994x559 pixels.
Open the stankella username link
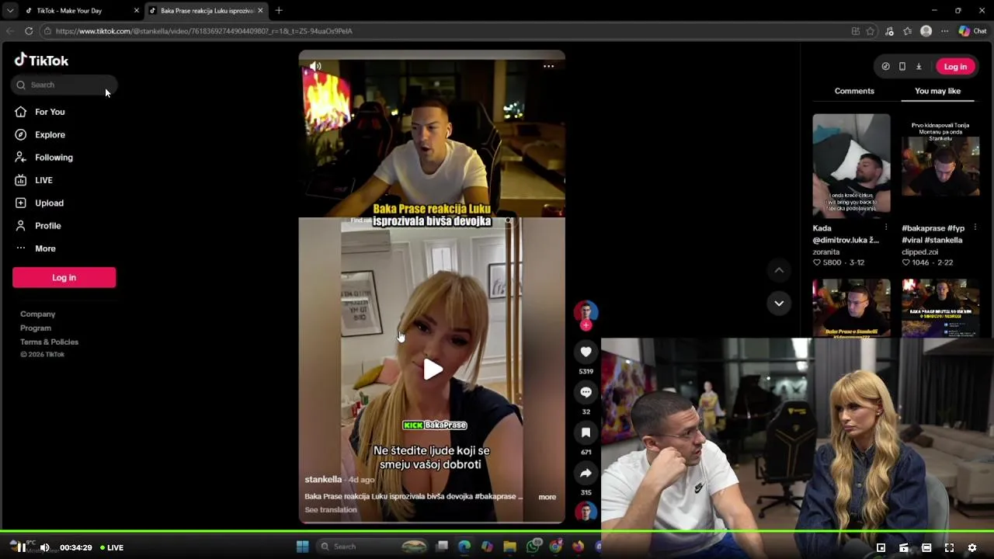[323, 480]
